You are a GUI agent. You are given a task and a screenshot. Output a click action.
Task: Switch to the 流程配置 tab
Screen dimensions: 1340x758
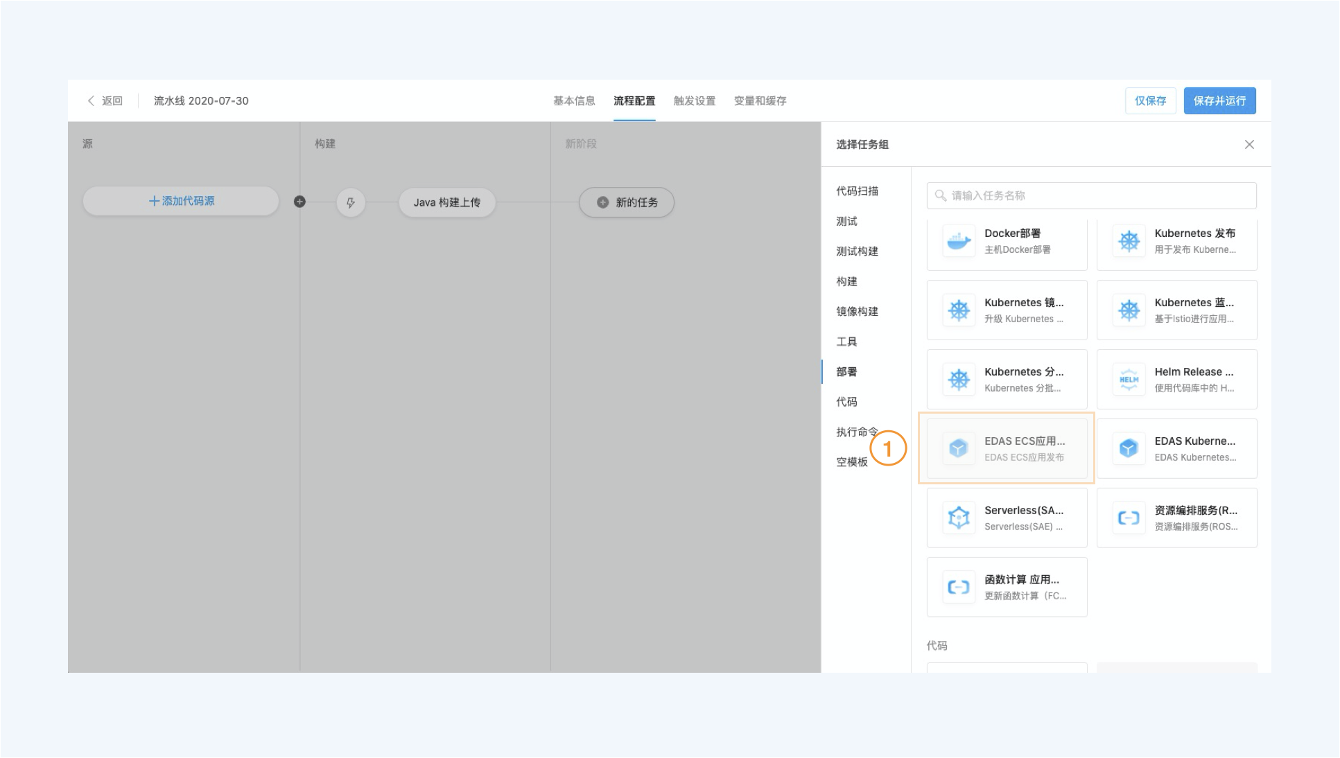click(634, 100)
